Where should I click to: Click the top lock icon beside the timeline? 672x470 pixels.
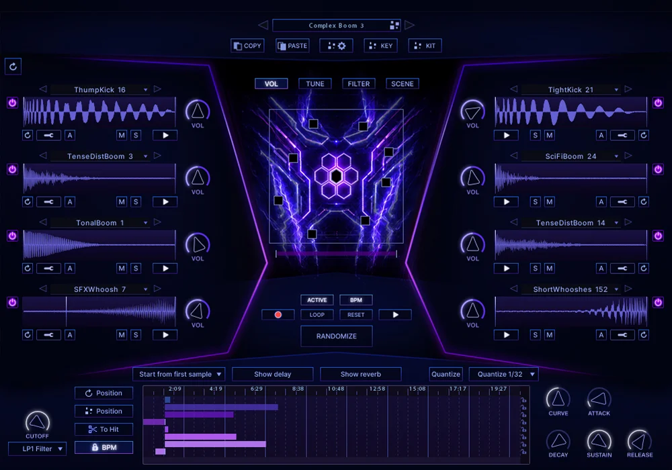(523, 401)
